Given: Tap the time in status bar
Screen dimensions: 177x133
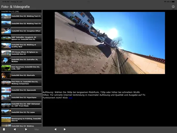Looking at the screenshot, I should pos(6,2).
